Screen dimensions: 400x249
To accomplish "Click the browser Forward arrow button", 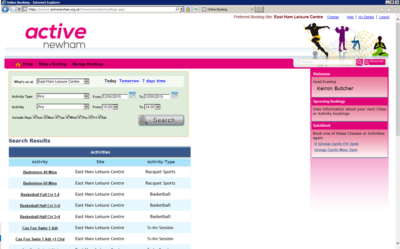I will [13, 10].
